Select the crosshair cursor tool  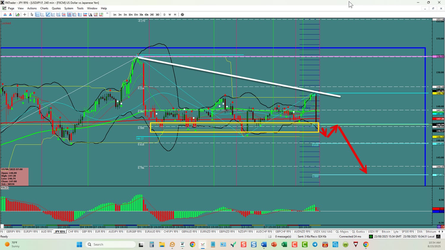25,15
